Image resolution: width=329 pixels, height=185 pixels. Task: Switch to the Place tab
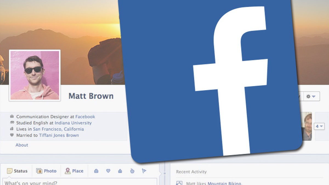74,171
